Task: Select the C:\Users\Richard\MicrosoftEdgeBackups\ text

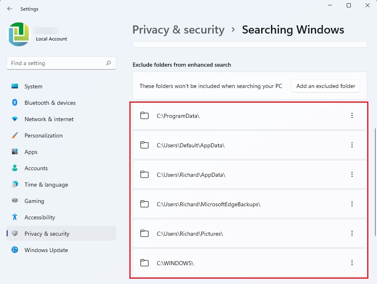Action: coord(209,205)
